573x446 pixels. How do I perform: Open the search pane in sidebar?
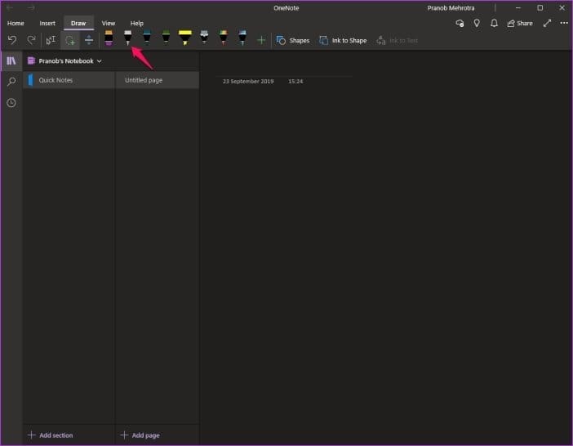(11, 82)
